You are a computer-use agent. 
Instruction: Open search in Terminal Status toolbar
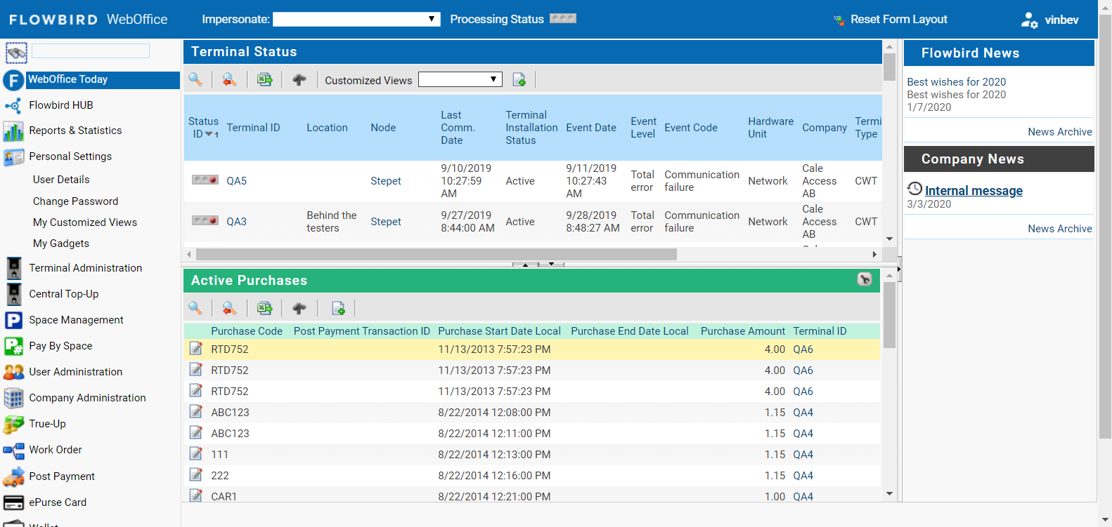tap(195, 79)
